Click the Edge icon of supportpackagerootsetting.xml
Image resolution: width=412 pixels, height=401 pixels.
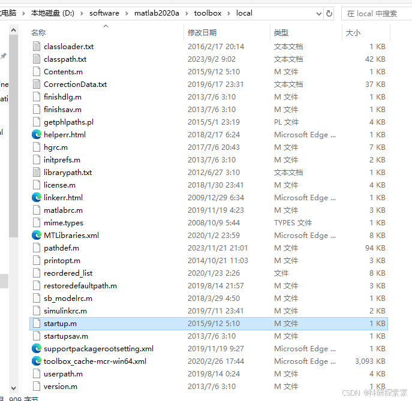pos(37,349)
